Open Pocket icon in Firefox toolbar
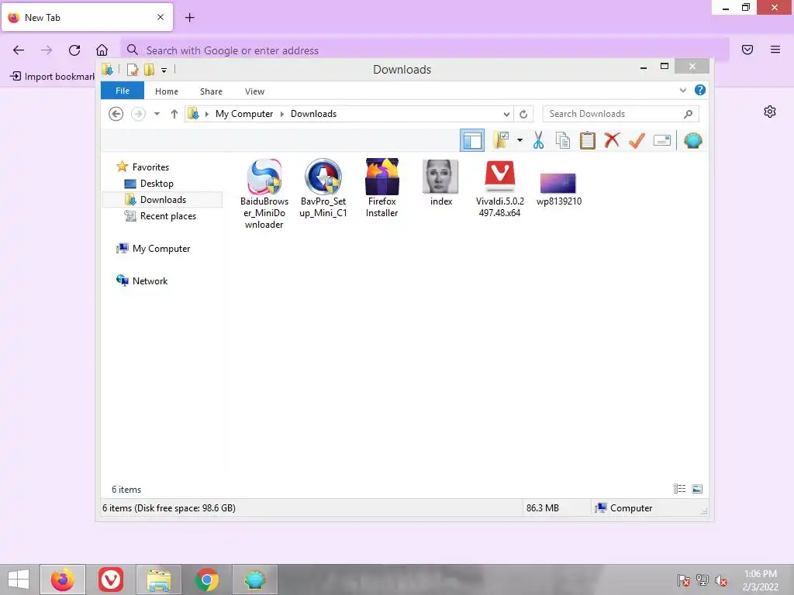 747,50
